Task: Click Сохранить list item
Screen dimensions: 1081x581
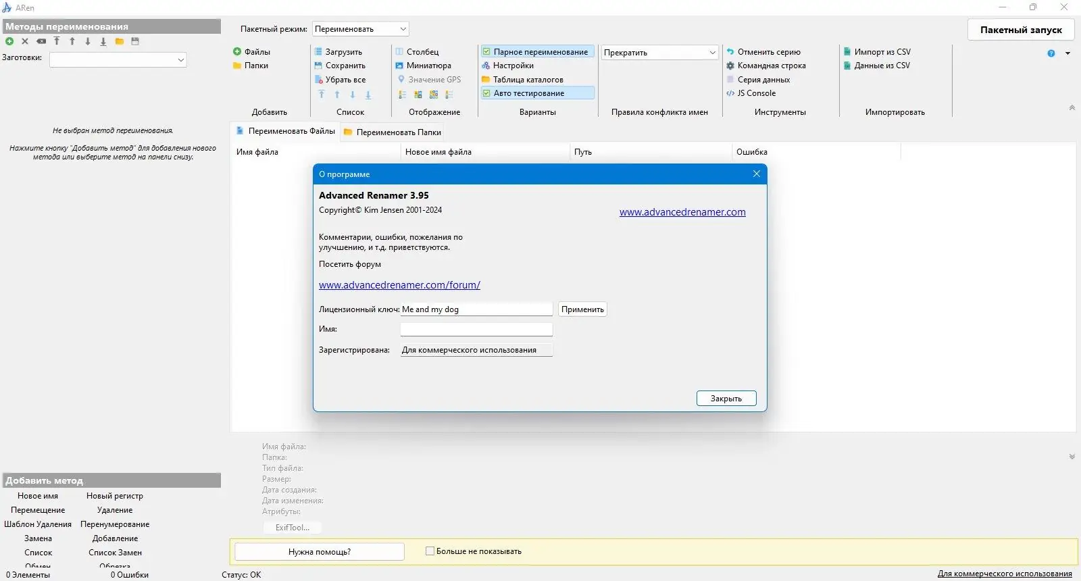Action: pos(340,66)
